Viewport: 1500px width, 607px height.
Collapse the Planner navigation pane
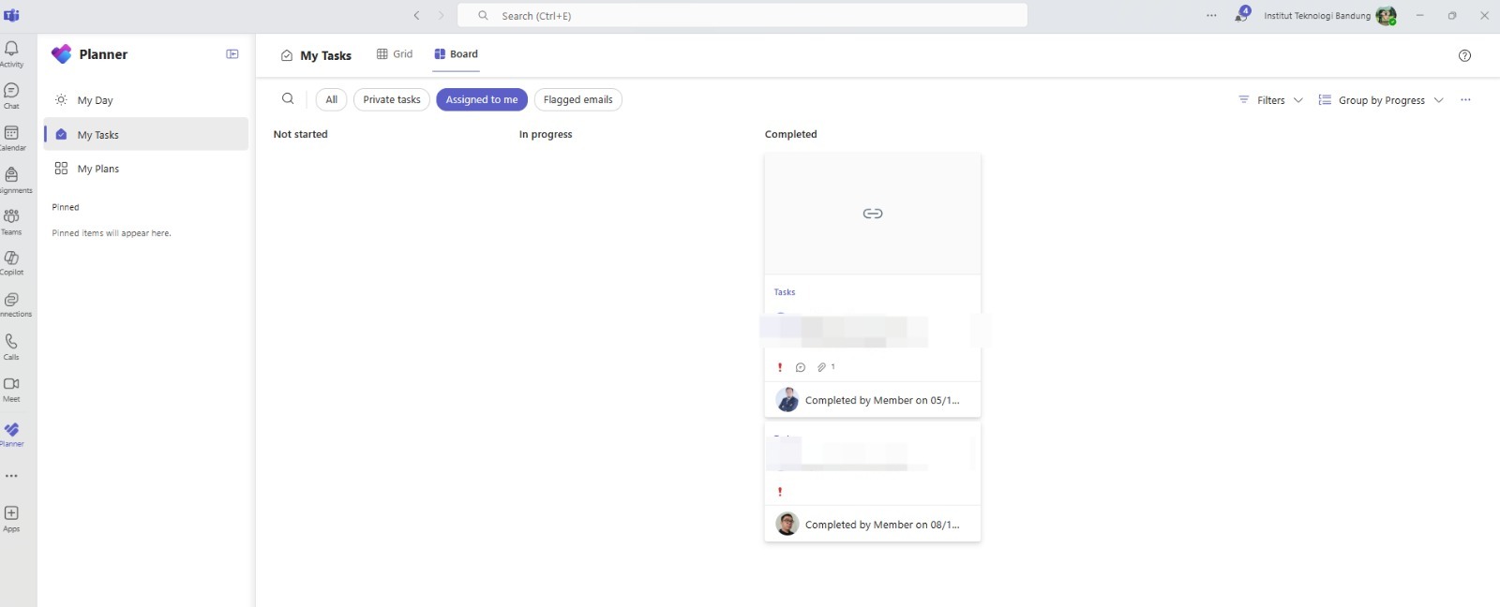coord(232,54)
